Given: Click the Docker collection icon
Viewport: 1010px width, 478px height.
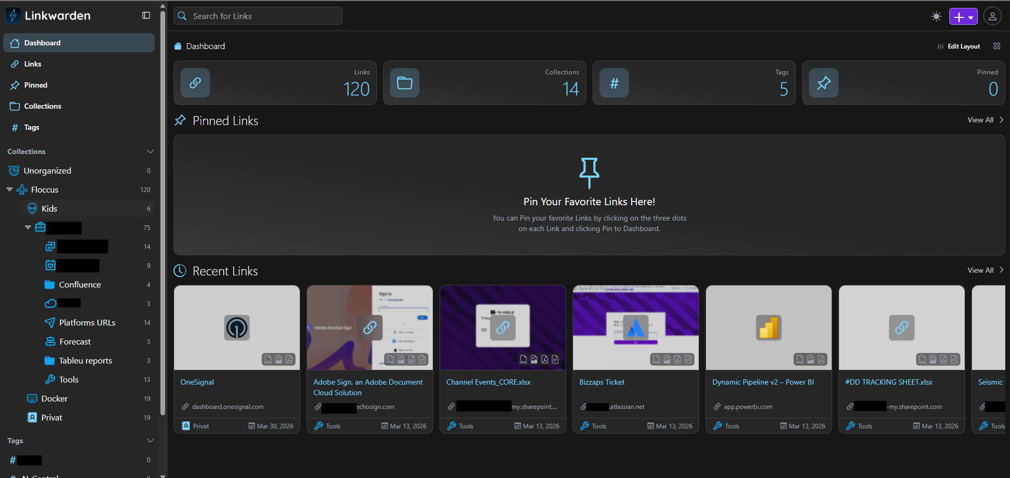Looking at the screenshot, I should pos(32,398).
